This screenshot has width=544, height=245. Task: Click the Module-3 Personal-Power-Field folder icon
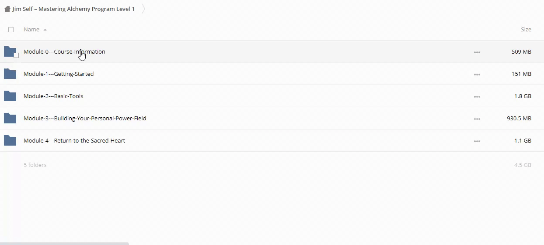point(10,118)
